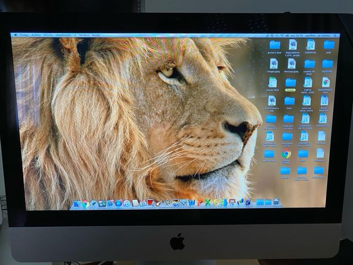Select the Chrome HTML file on desktop
This screenshot has height=265, width=353.
[x=325, y=86]
